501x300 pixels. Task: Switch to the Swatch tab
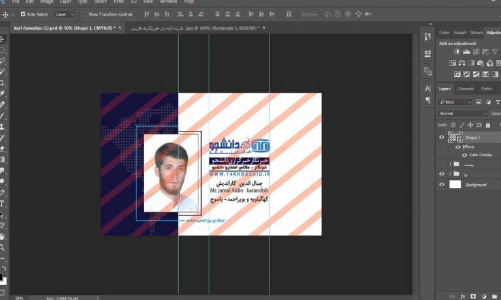coord(460,33)
